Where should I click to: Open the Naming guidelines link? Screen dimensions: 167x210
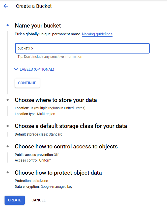pyautogui.click(x=97, y=34)
